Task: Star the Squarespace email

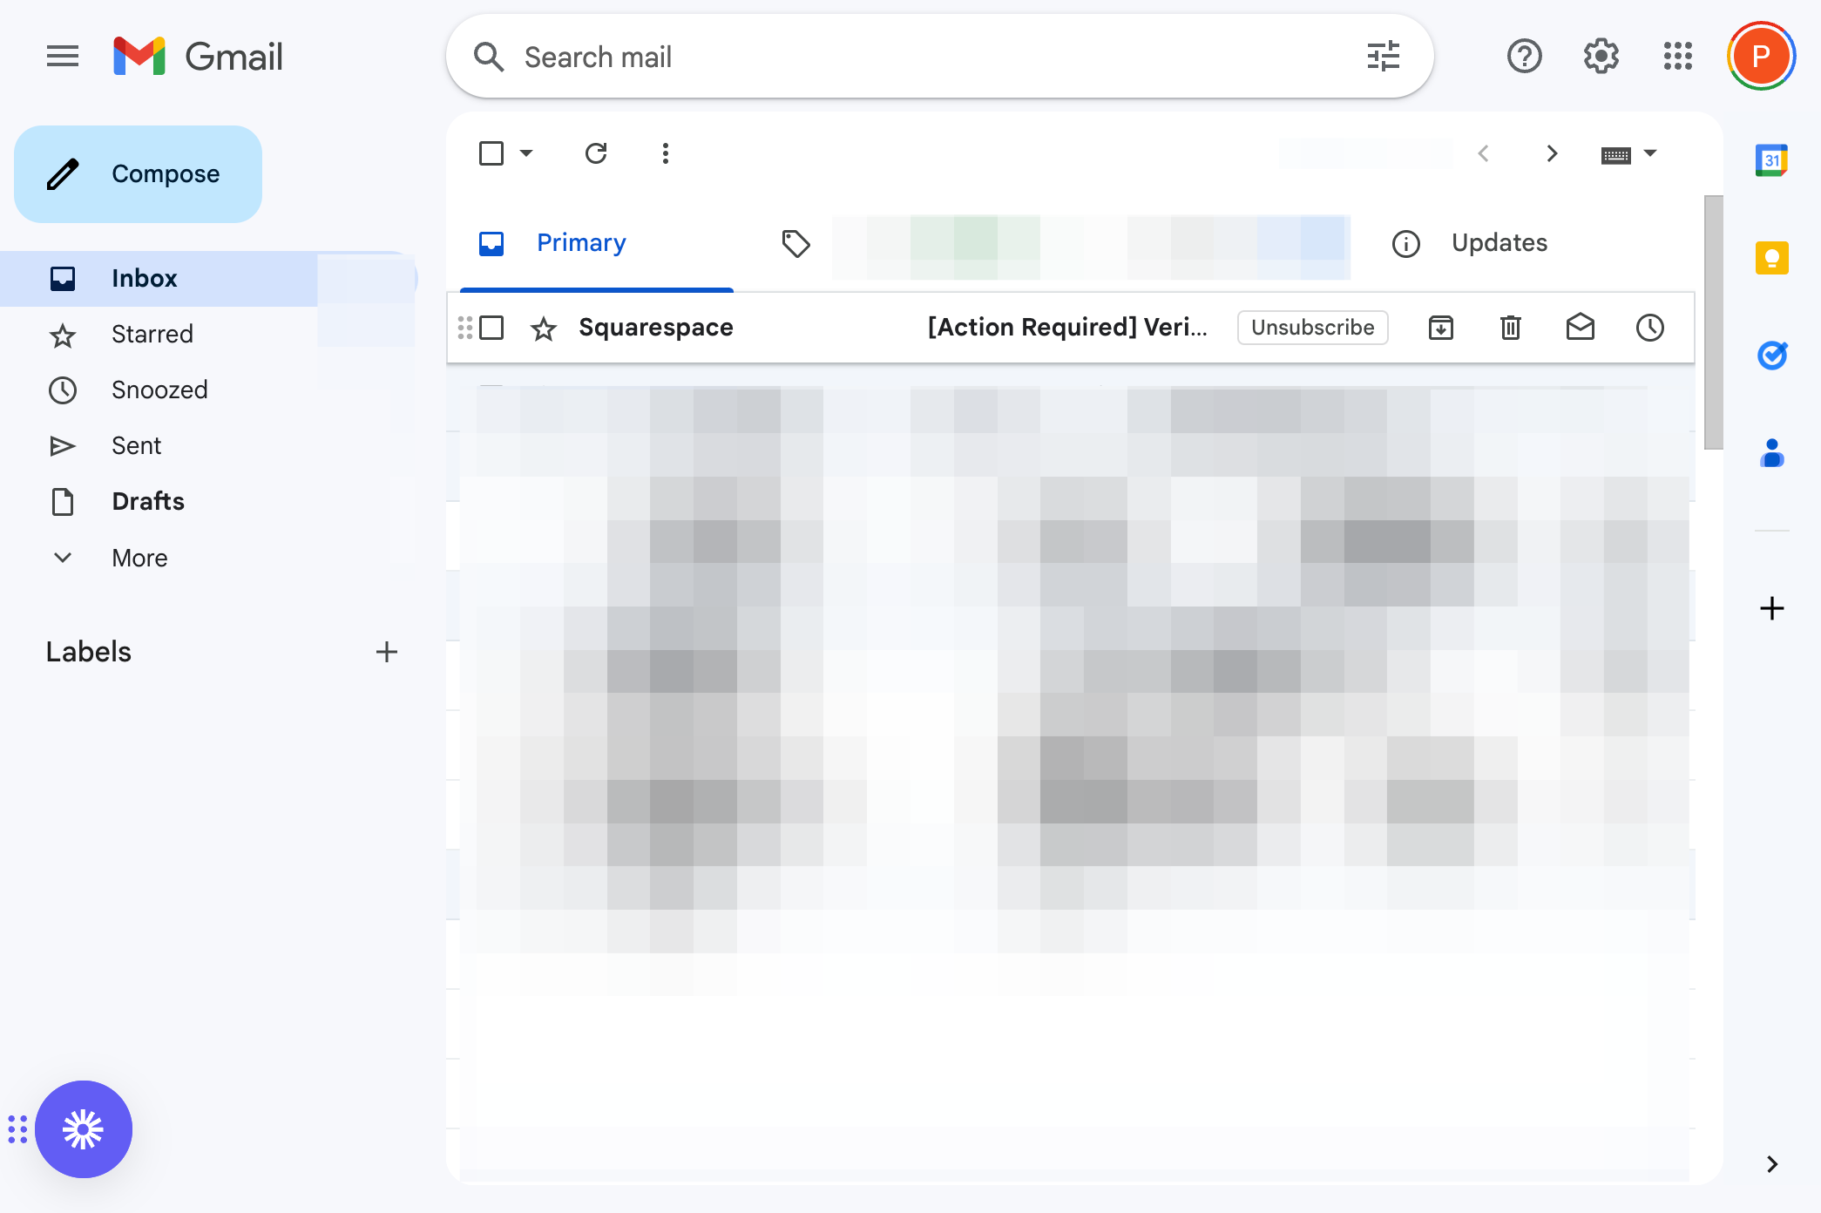Action: (x=544, y=329)
